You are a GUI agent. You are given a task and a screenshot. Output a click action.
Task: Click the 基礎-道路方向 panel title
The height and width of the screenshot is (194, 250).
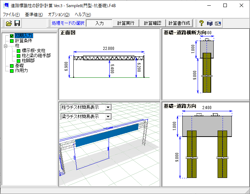click(x=180, y=106)
